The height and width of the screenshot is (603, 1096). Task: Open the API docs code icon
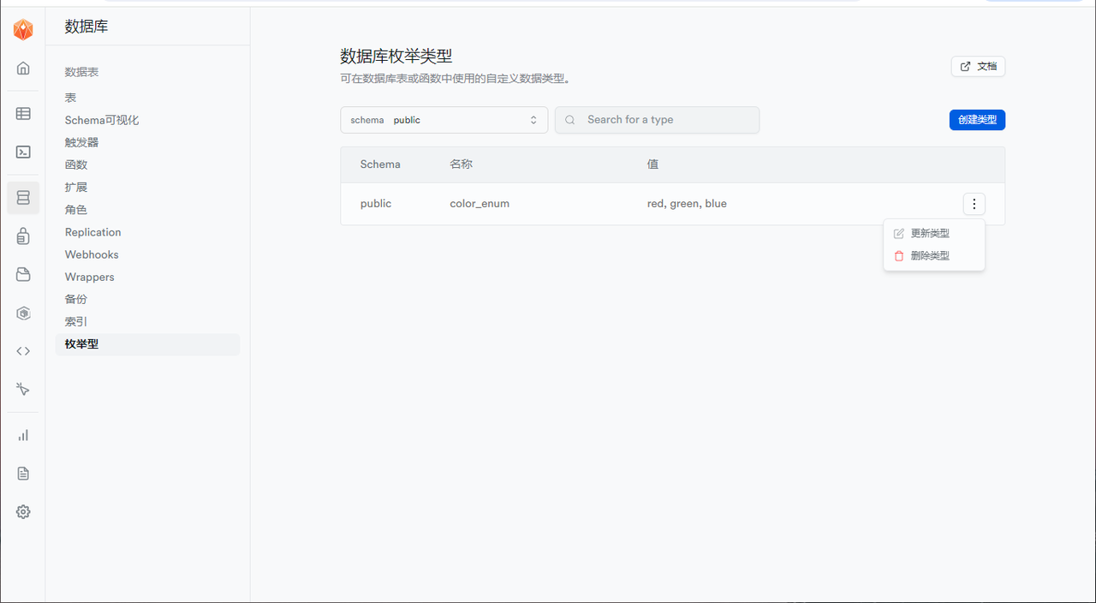[23, 350]
